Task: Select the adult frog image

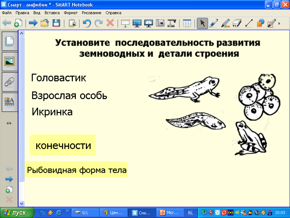Action: [250, 138]
